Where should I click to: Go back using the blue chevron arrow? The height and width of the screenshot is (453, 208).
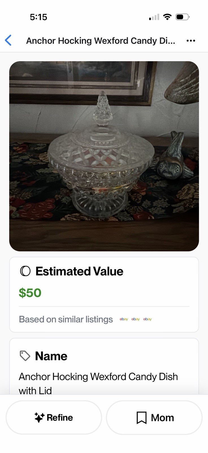[8, 40]
